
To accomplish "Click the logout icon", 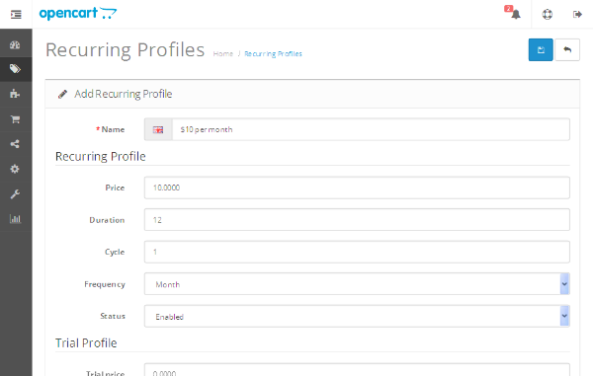I will pyautogui.click(x=577, y=15).
